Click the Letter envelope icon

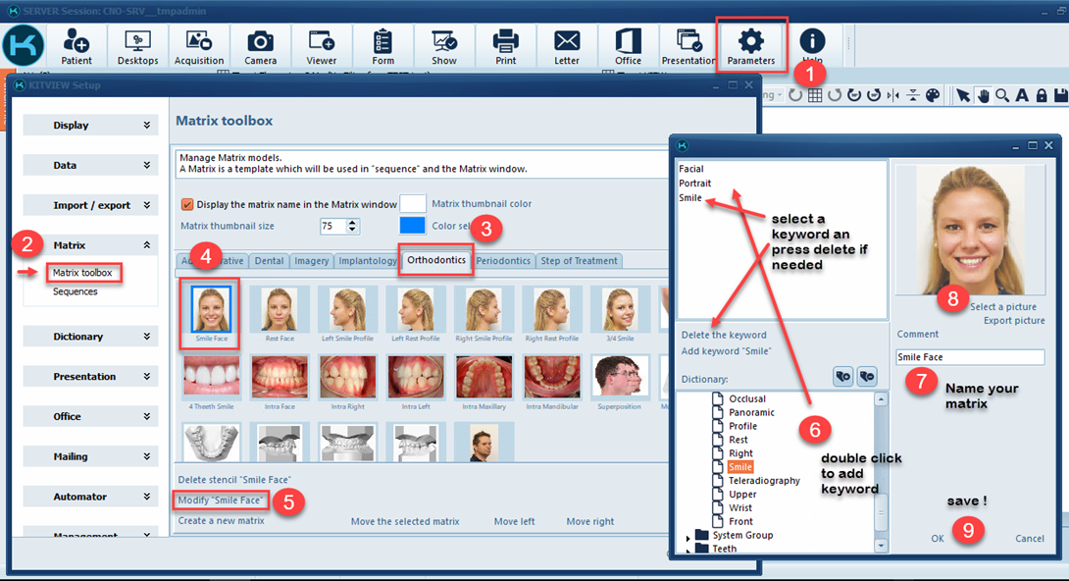(567, 46)
